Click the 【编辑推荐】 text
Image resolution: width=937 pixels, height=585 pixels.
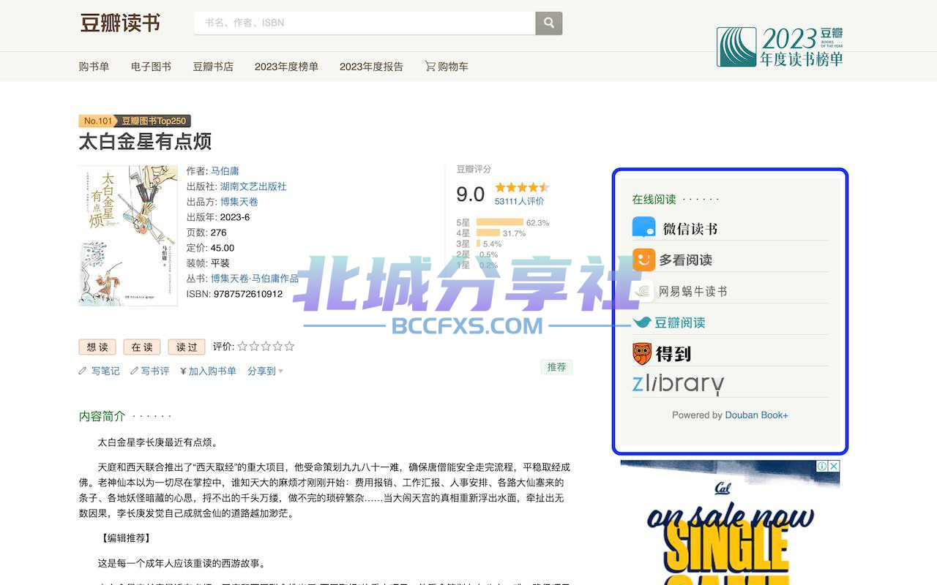pyautogui.click(x=124, y=538)
